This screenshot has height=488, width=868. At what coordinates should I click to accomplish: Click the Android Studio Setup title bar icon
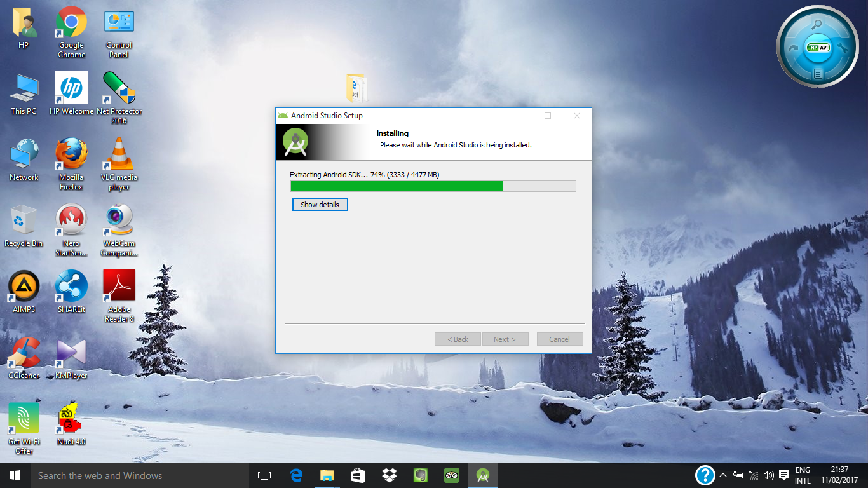pos(283,116)
